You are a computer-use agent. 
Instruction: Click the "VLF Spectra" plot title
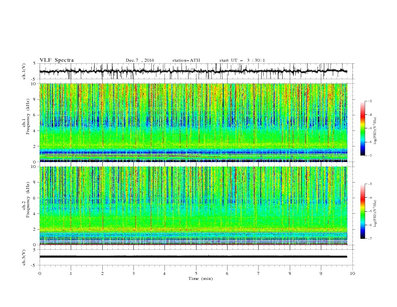pyautogui.click(x=57, y=60)
